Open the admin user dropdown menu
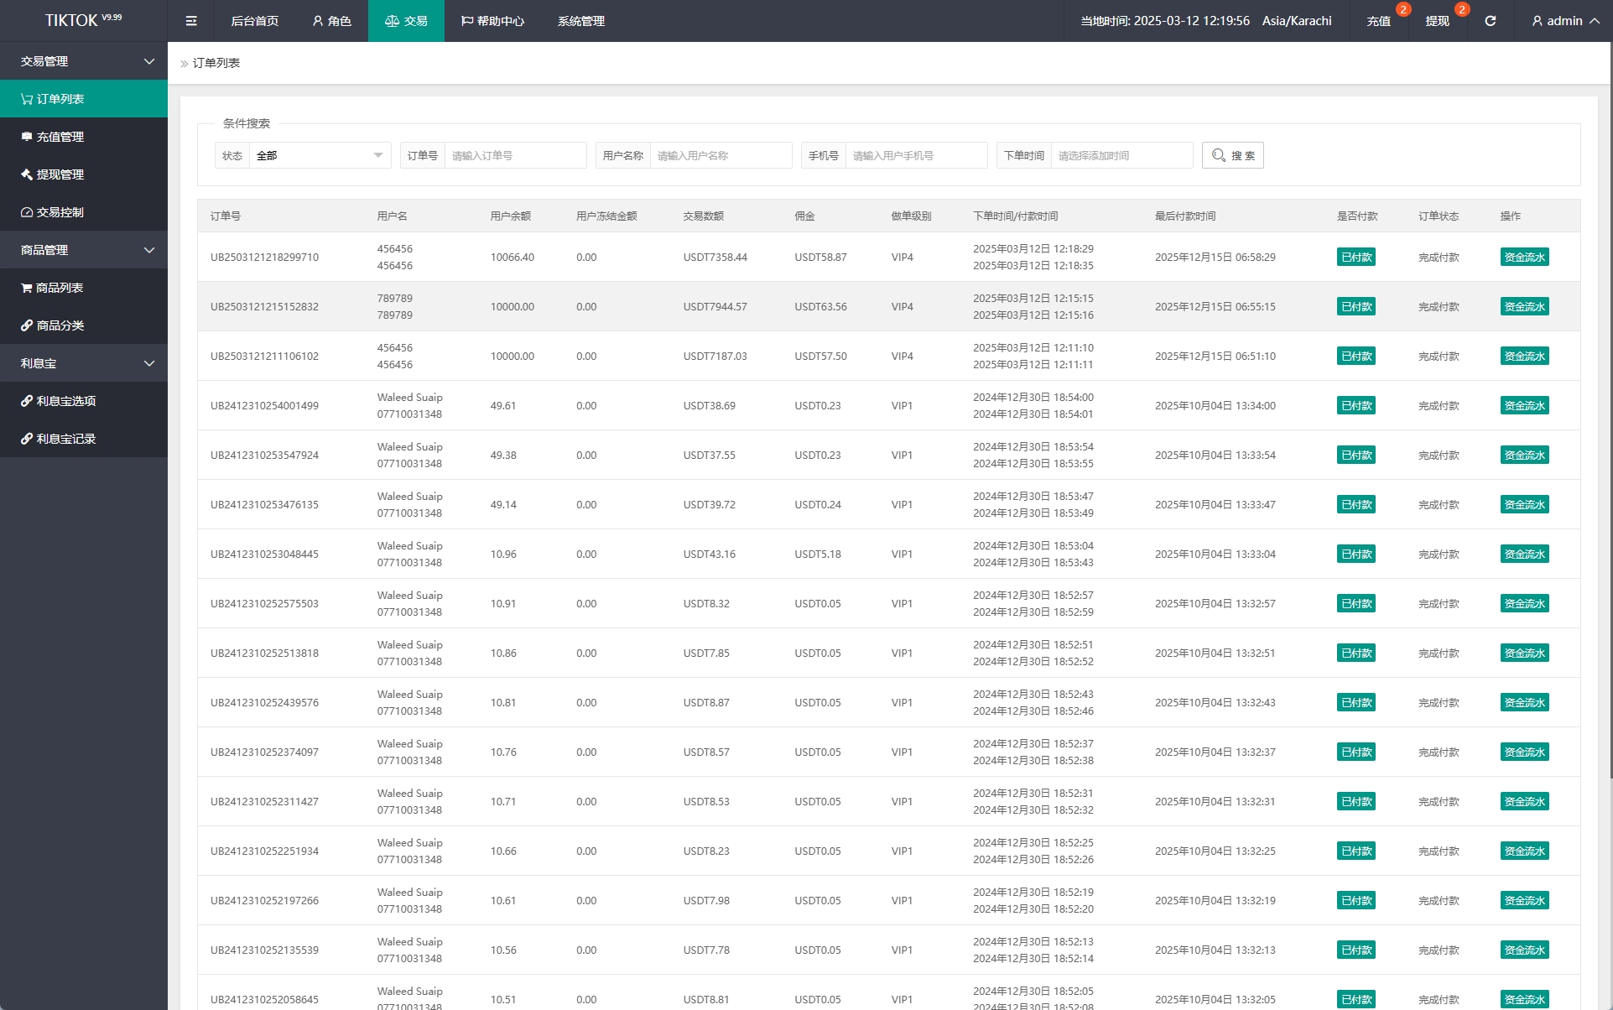Screen dimensions: 1613x1010 coord(1564,21)
